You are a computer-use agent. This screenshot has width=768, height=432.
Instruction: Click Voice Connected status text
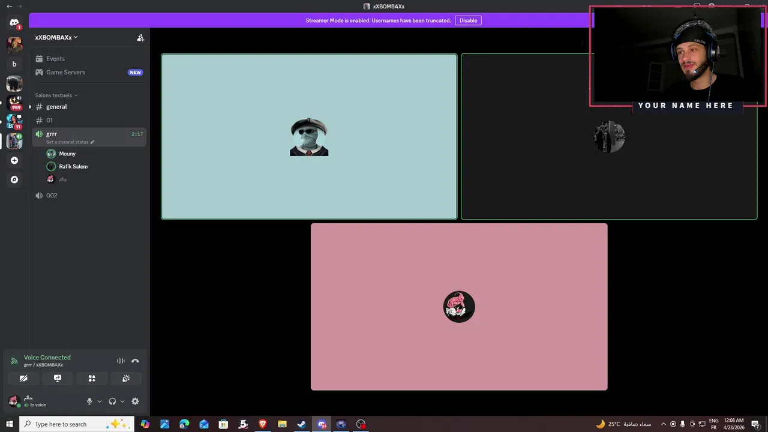coord(47,358)
